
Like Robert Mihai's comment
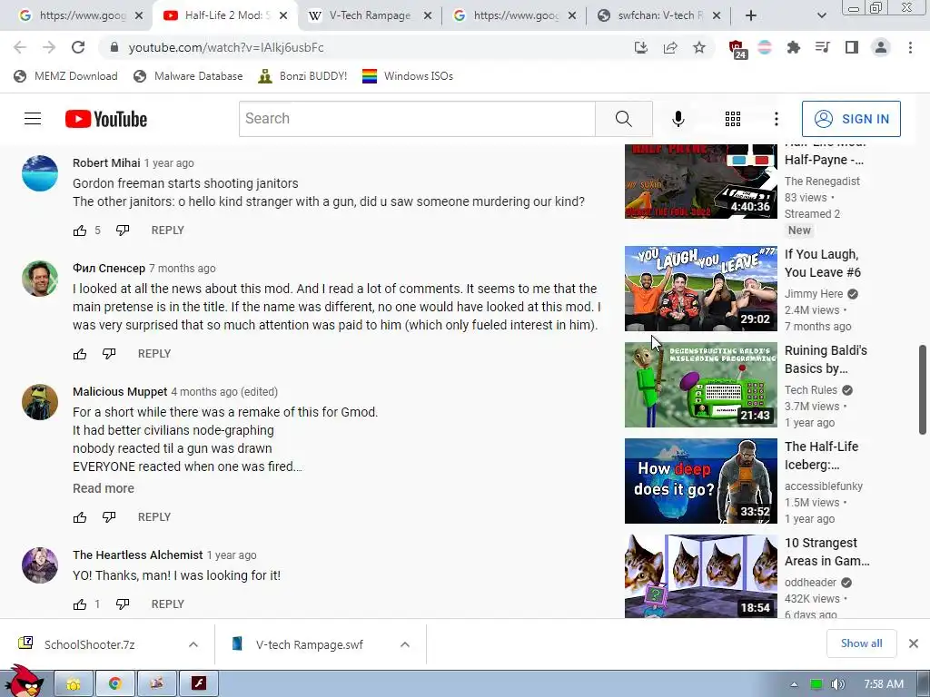coord(80,231)
